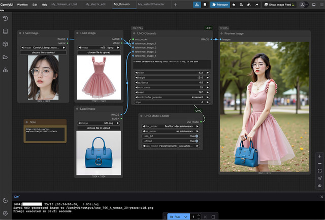Open the workflows folder sidebar icon
The image size is (325, 220).
[x=6, y=57]
